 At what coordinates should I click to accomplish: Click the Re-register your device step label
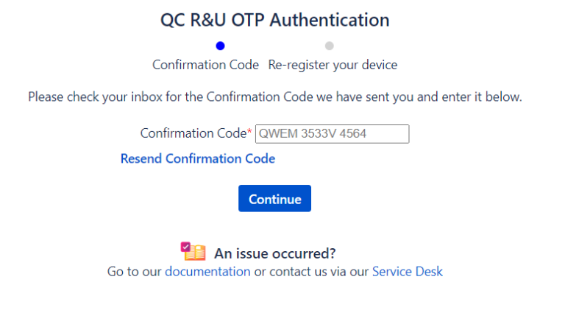pyautogui.click(x=333, y=65)
